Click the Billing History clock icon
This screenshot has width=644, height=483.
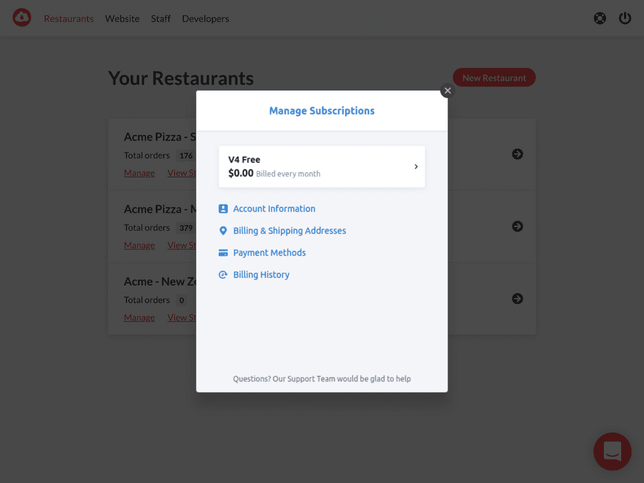point(223,275)
